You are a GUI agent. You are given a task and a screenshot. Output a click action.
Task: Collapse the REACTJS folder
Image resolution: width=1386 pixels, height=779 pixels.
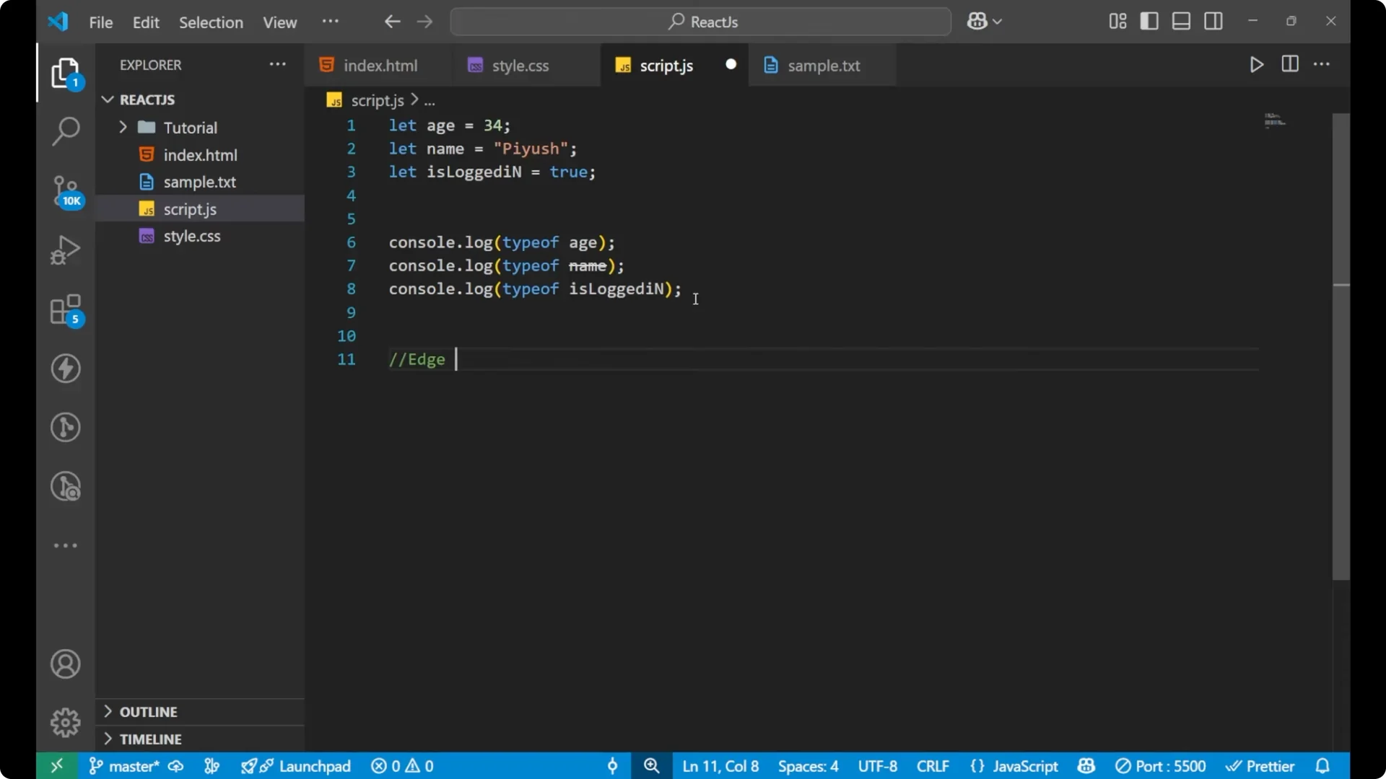pyautogui.click(x=107, y=100)
